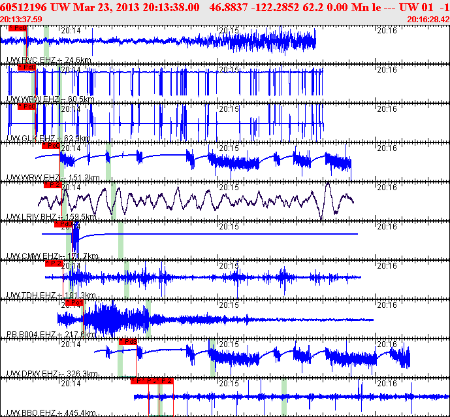
Task: Click the PB.B004.EHZ 217.6km station label
Action: [51, 335]
